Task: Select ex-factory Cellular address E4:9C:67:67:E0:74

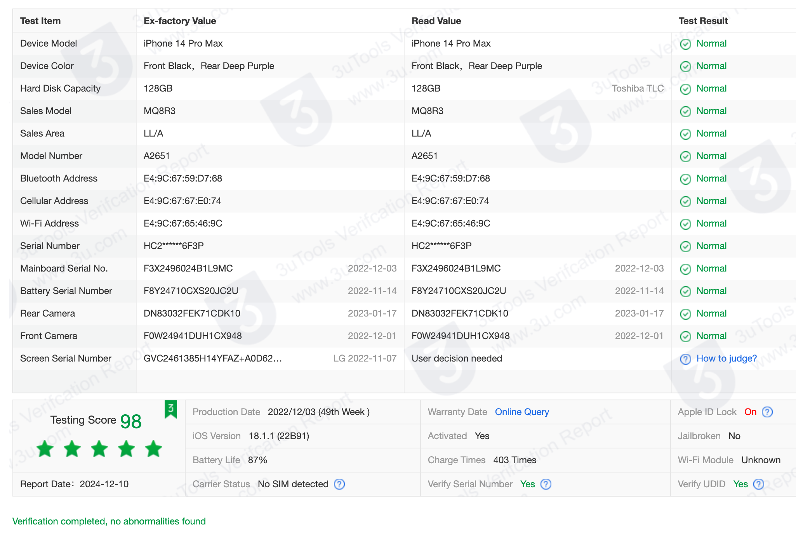Action: pyautogui.click(x=182, y=201)
